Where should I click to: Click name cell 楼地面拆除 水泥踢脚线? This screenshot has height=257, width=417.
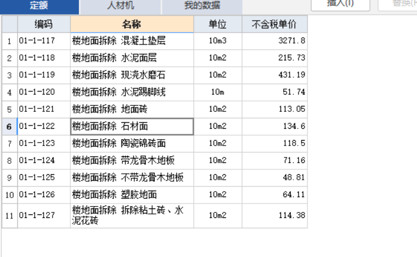pos(132,92)
